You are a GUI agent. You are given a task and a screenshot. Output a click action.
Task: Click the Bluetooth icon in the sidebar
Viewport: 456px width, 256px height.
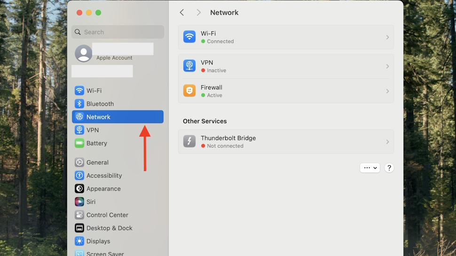tap(79, 104)
